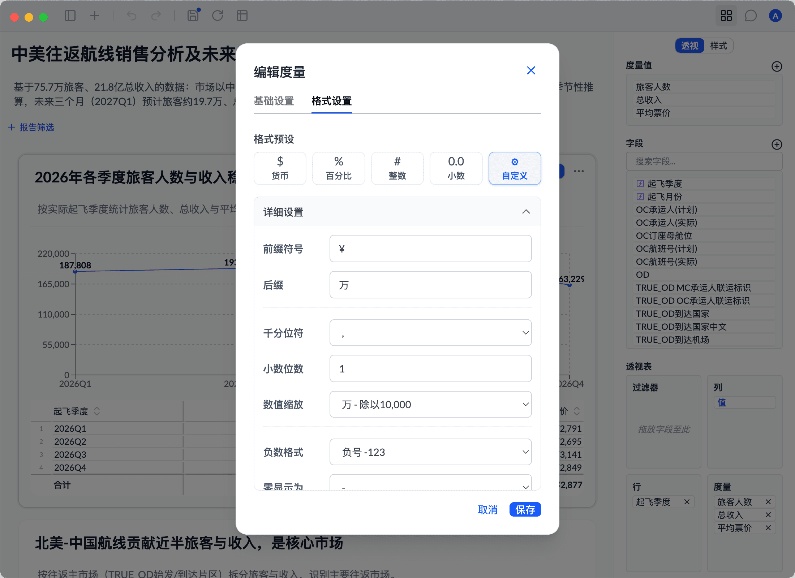Viewport: 795px width, 578px height.
Task: Open the user avatar A
Action: pos(775,16)
